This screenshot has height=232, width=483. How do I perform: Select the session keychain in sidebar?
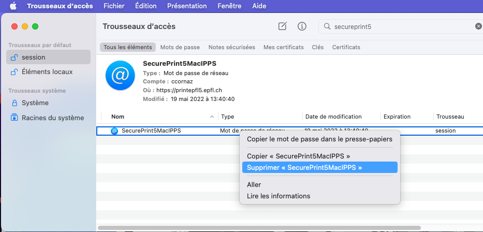point(48,57)
